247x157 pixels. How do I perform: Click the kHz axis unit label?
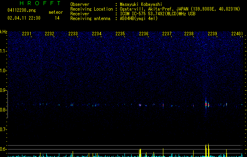(4, 32)
